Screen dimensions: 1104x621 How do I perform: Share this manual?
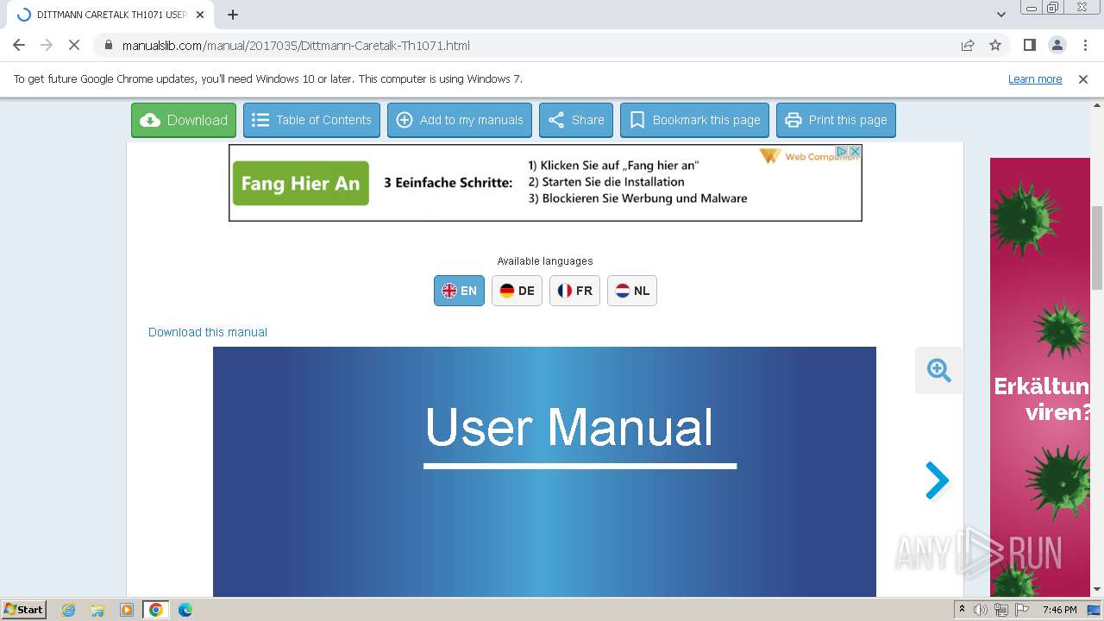pos(576,120)
